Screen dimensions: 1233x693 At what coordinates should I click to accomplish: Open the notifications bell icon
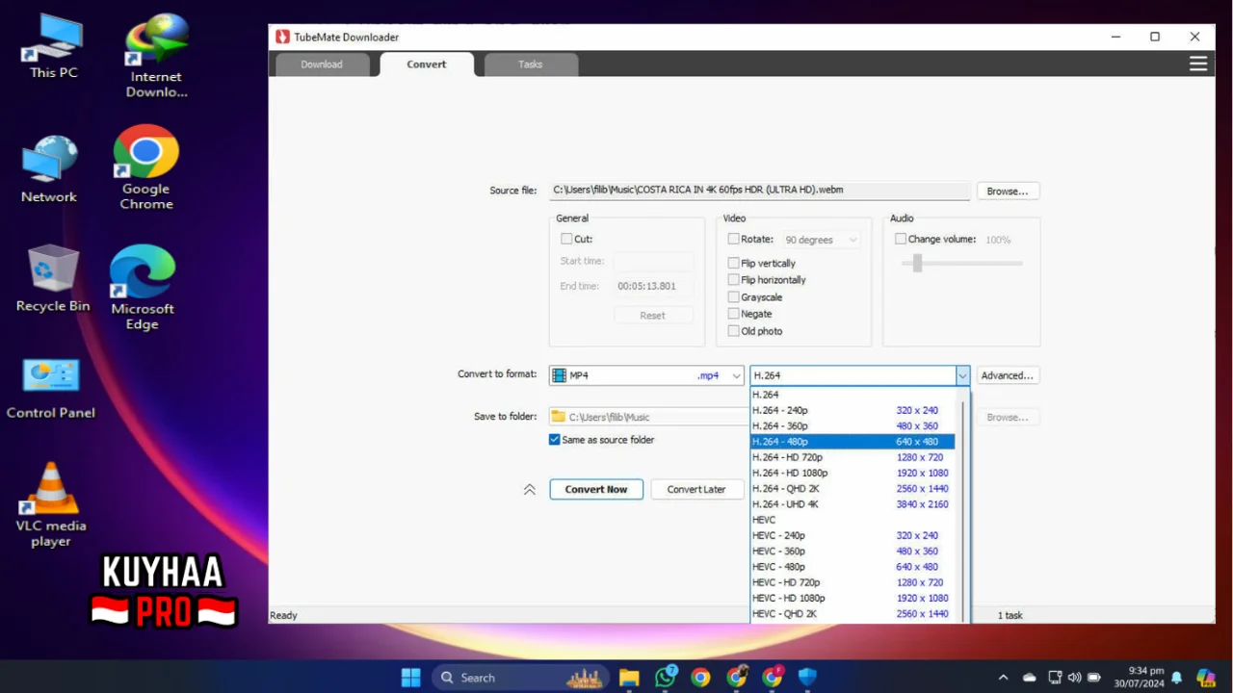(1176, 678)
